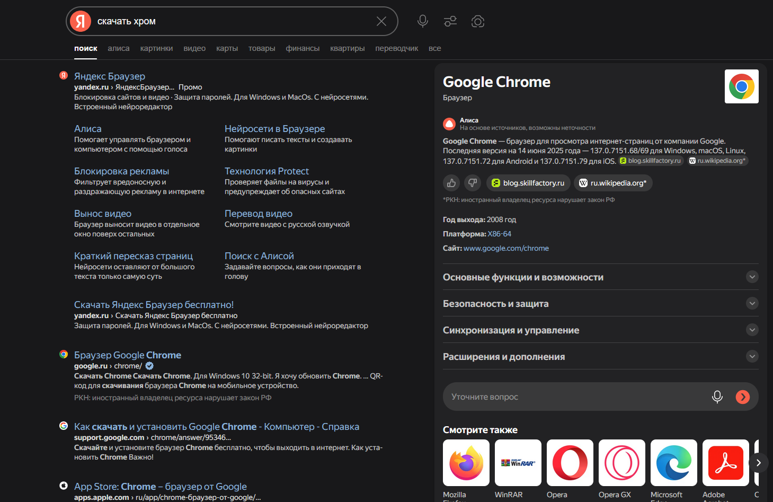Expand "Расширения и дополнения" section
Viewport: 773px width, 502px height.
pos(601,356)
